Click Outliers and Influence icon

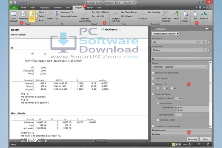(166, 16)
